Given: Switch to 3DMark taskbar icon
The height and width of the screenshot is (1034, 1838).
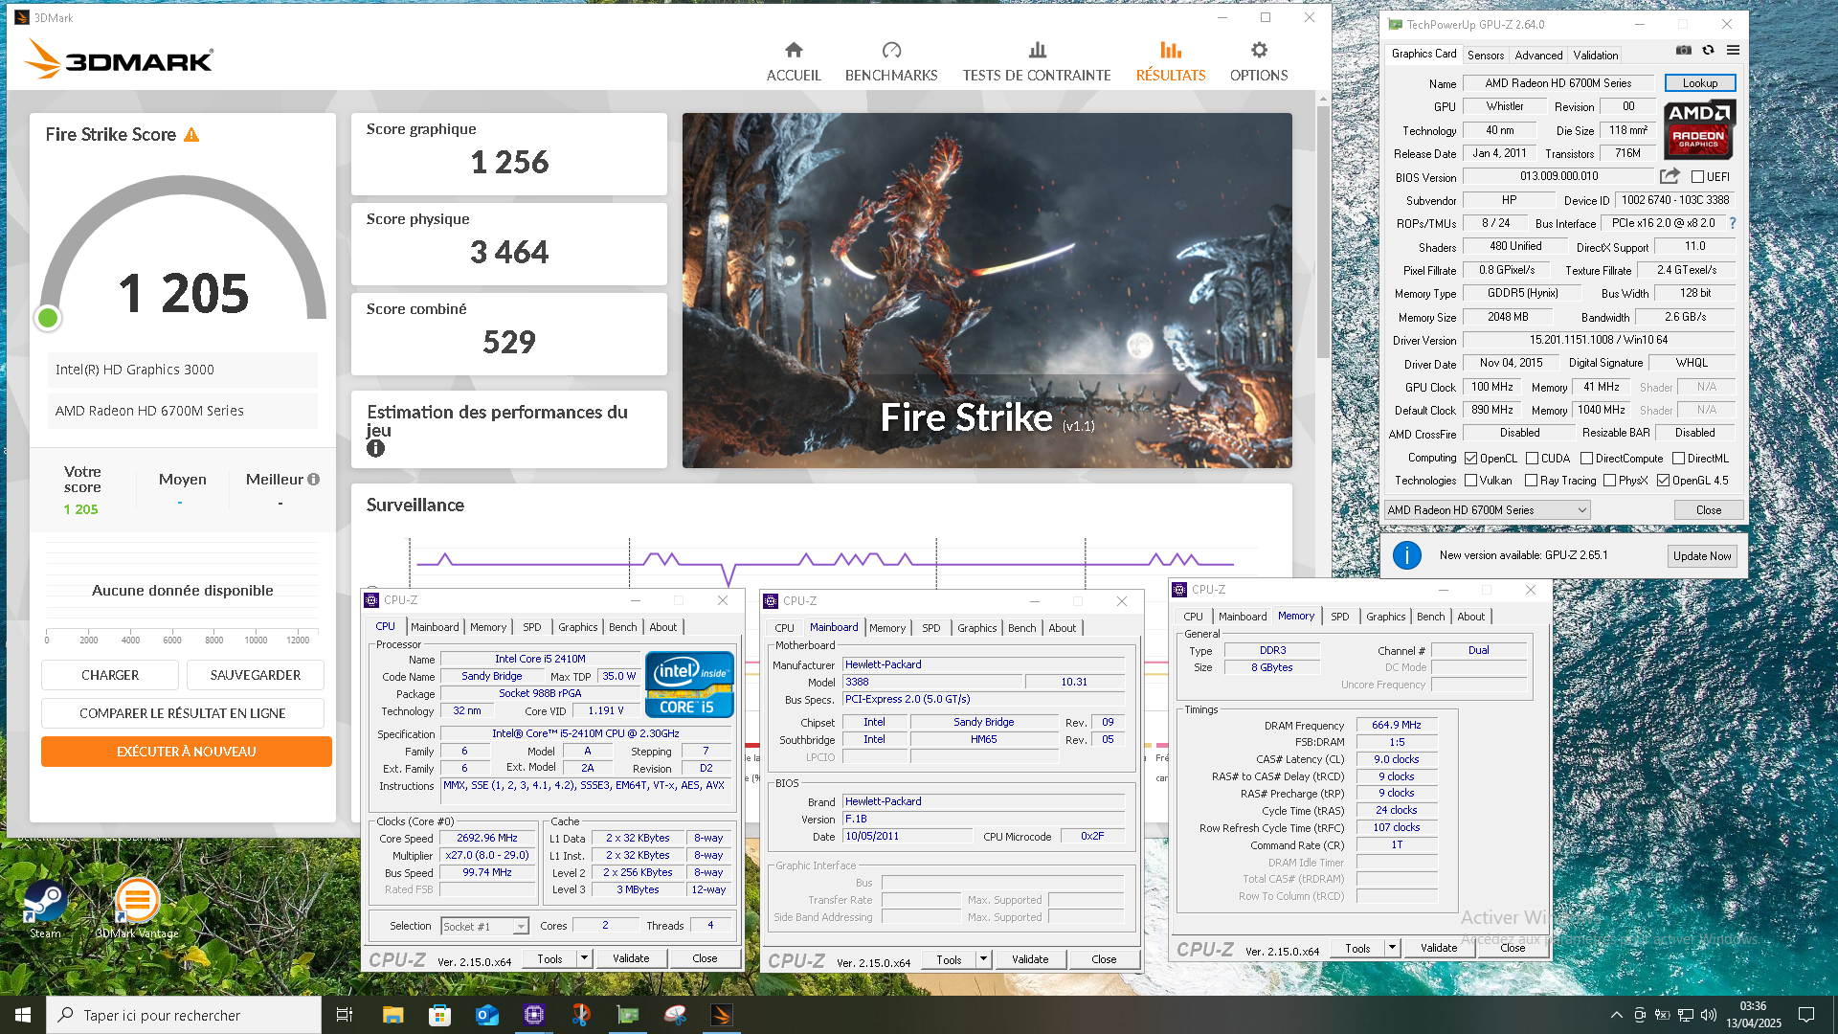Looking at the screenshot, I should pos(722,1015).
